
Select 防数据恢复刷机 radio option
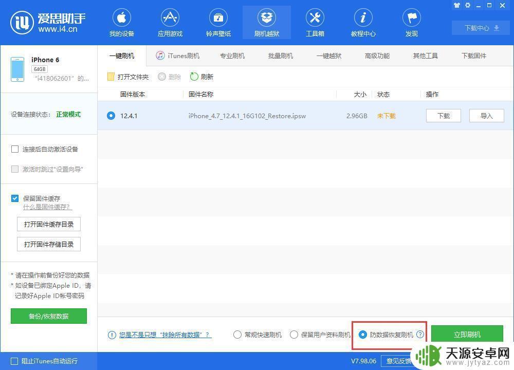click(x=362, y=335)
